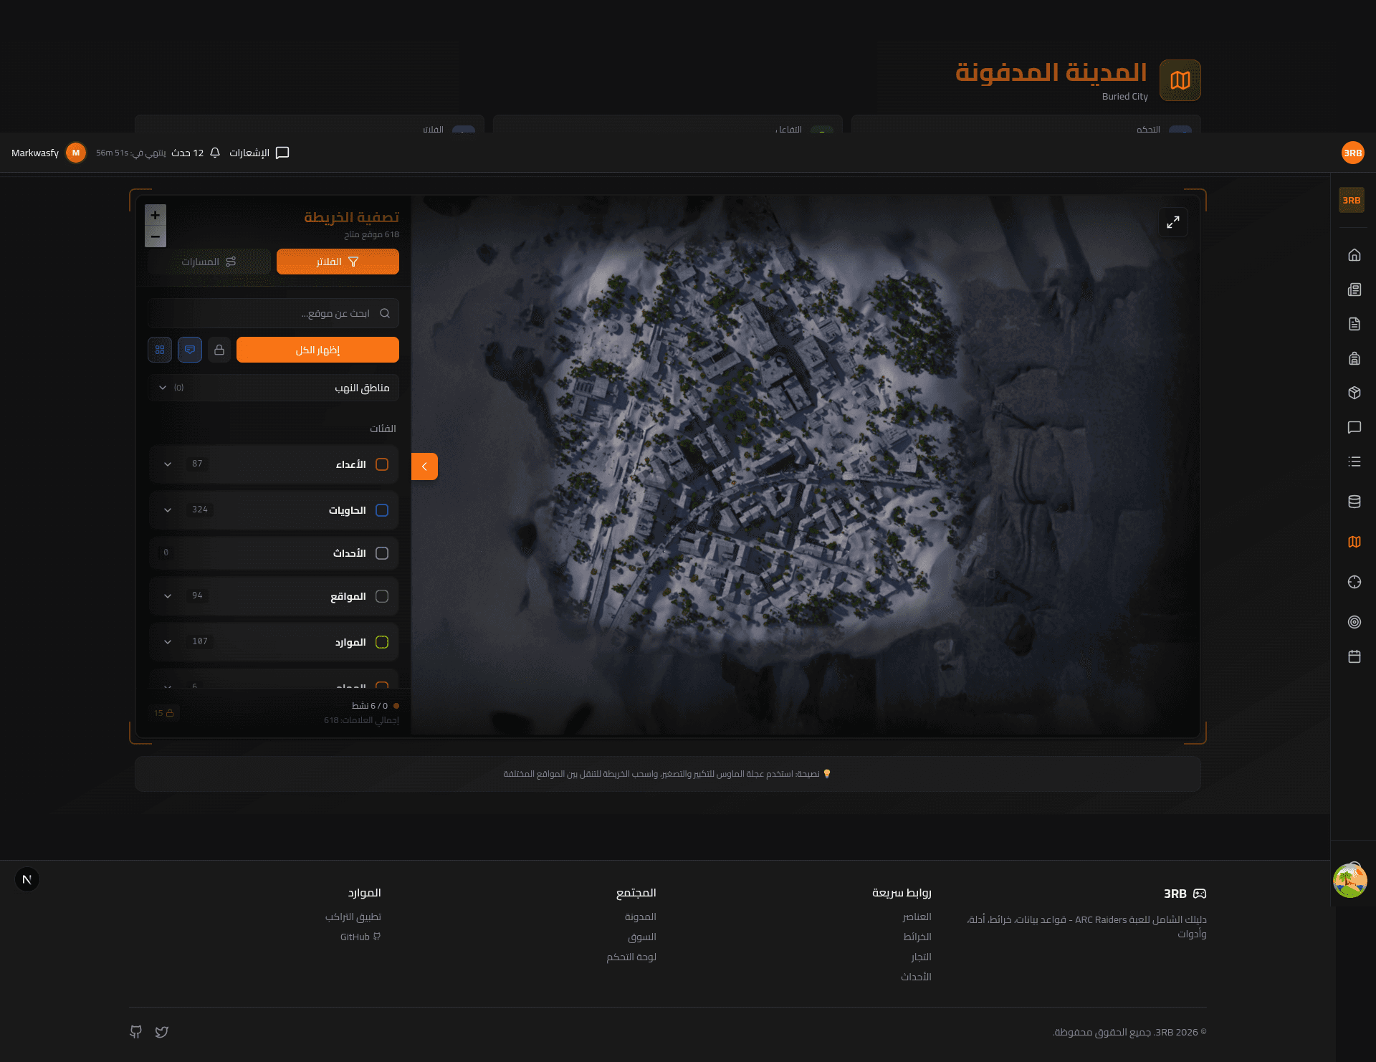Toggle the الأعداء category checkbox
The image size is (1376, 1062).
tap(382, 464)
